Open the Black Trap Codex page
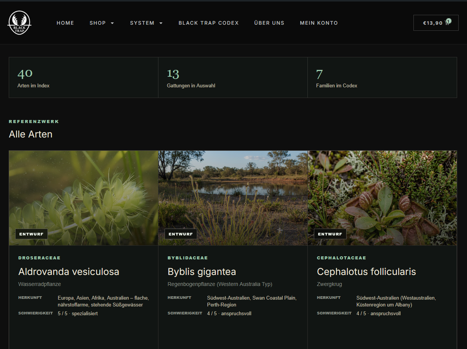This screenshot has width=467, height=349. click(209, 23)
